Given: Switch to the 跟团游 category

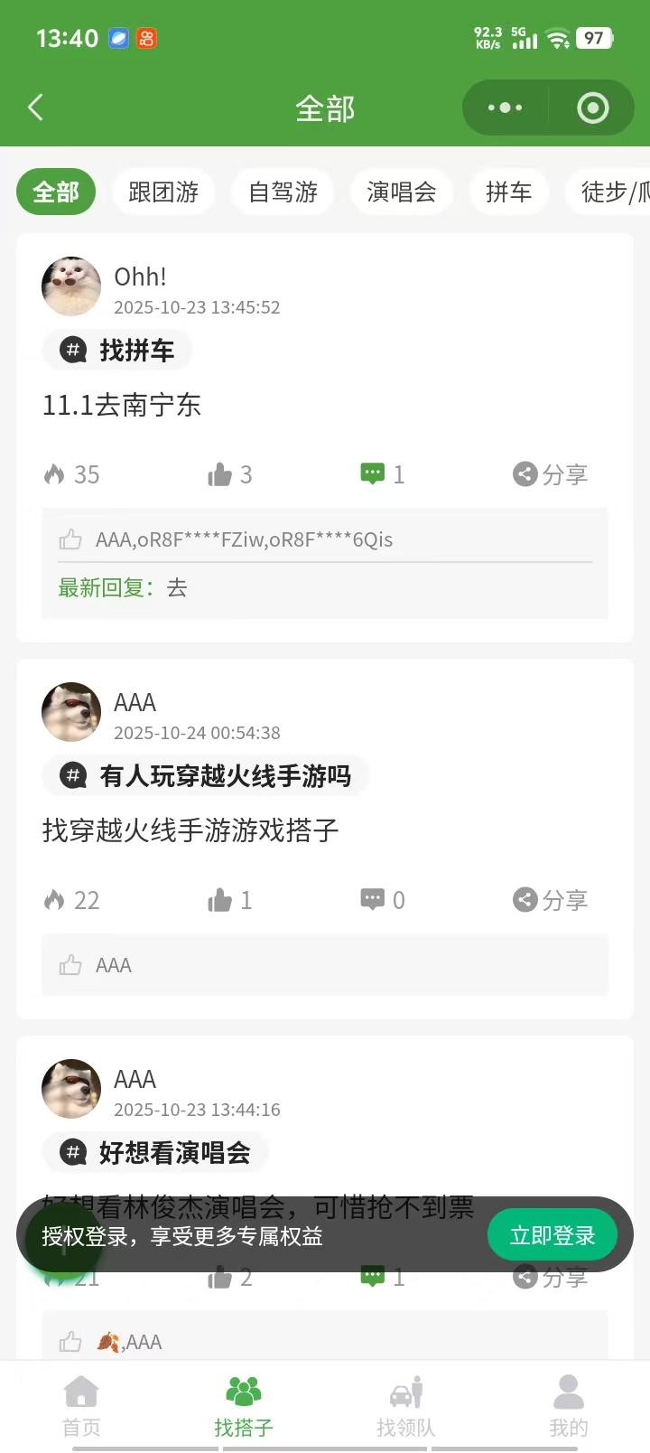Looking at the screenshot, I should 163,192.
